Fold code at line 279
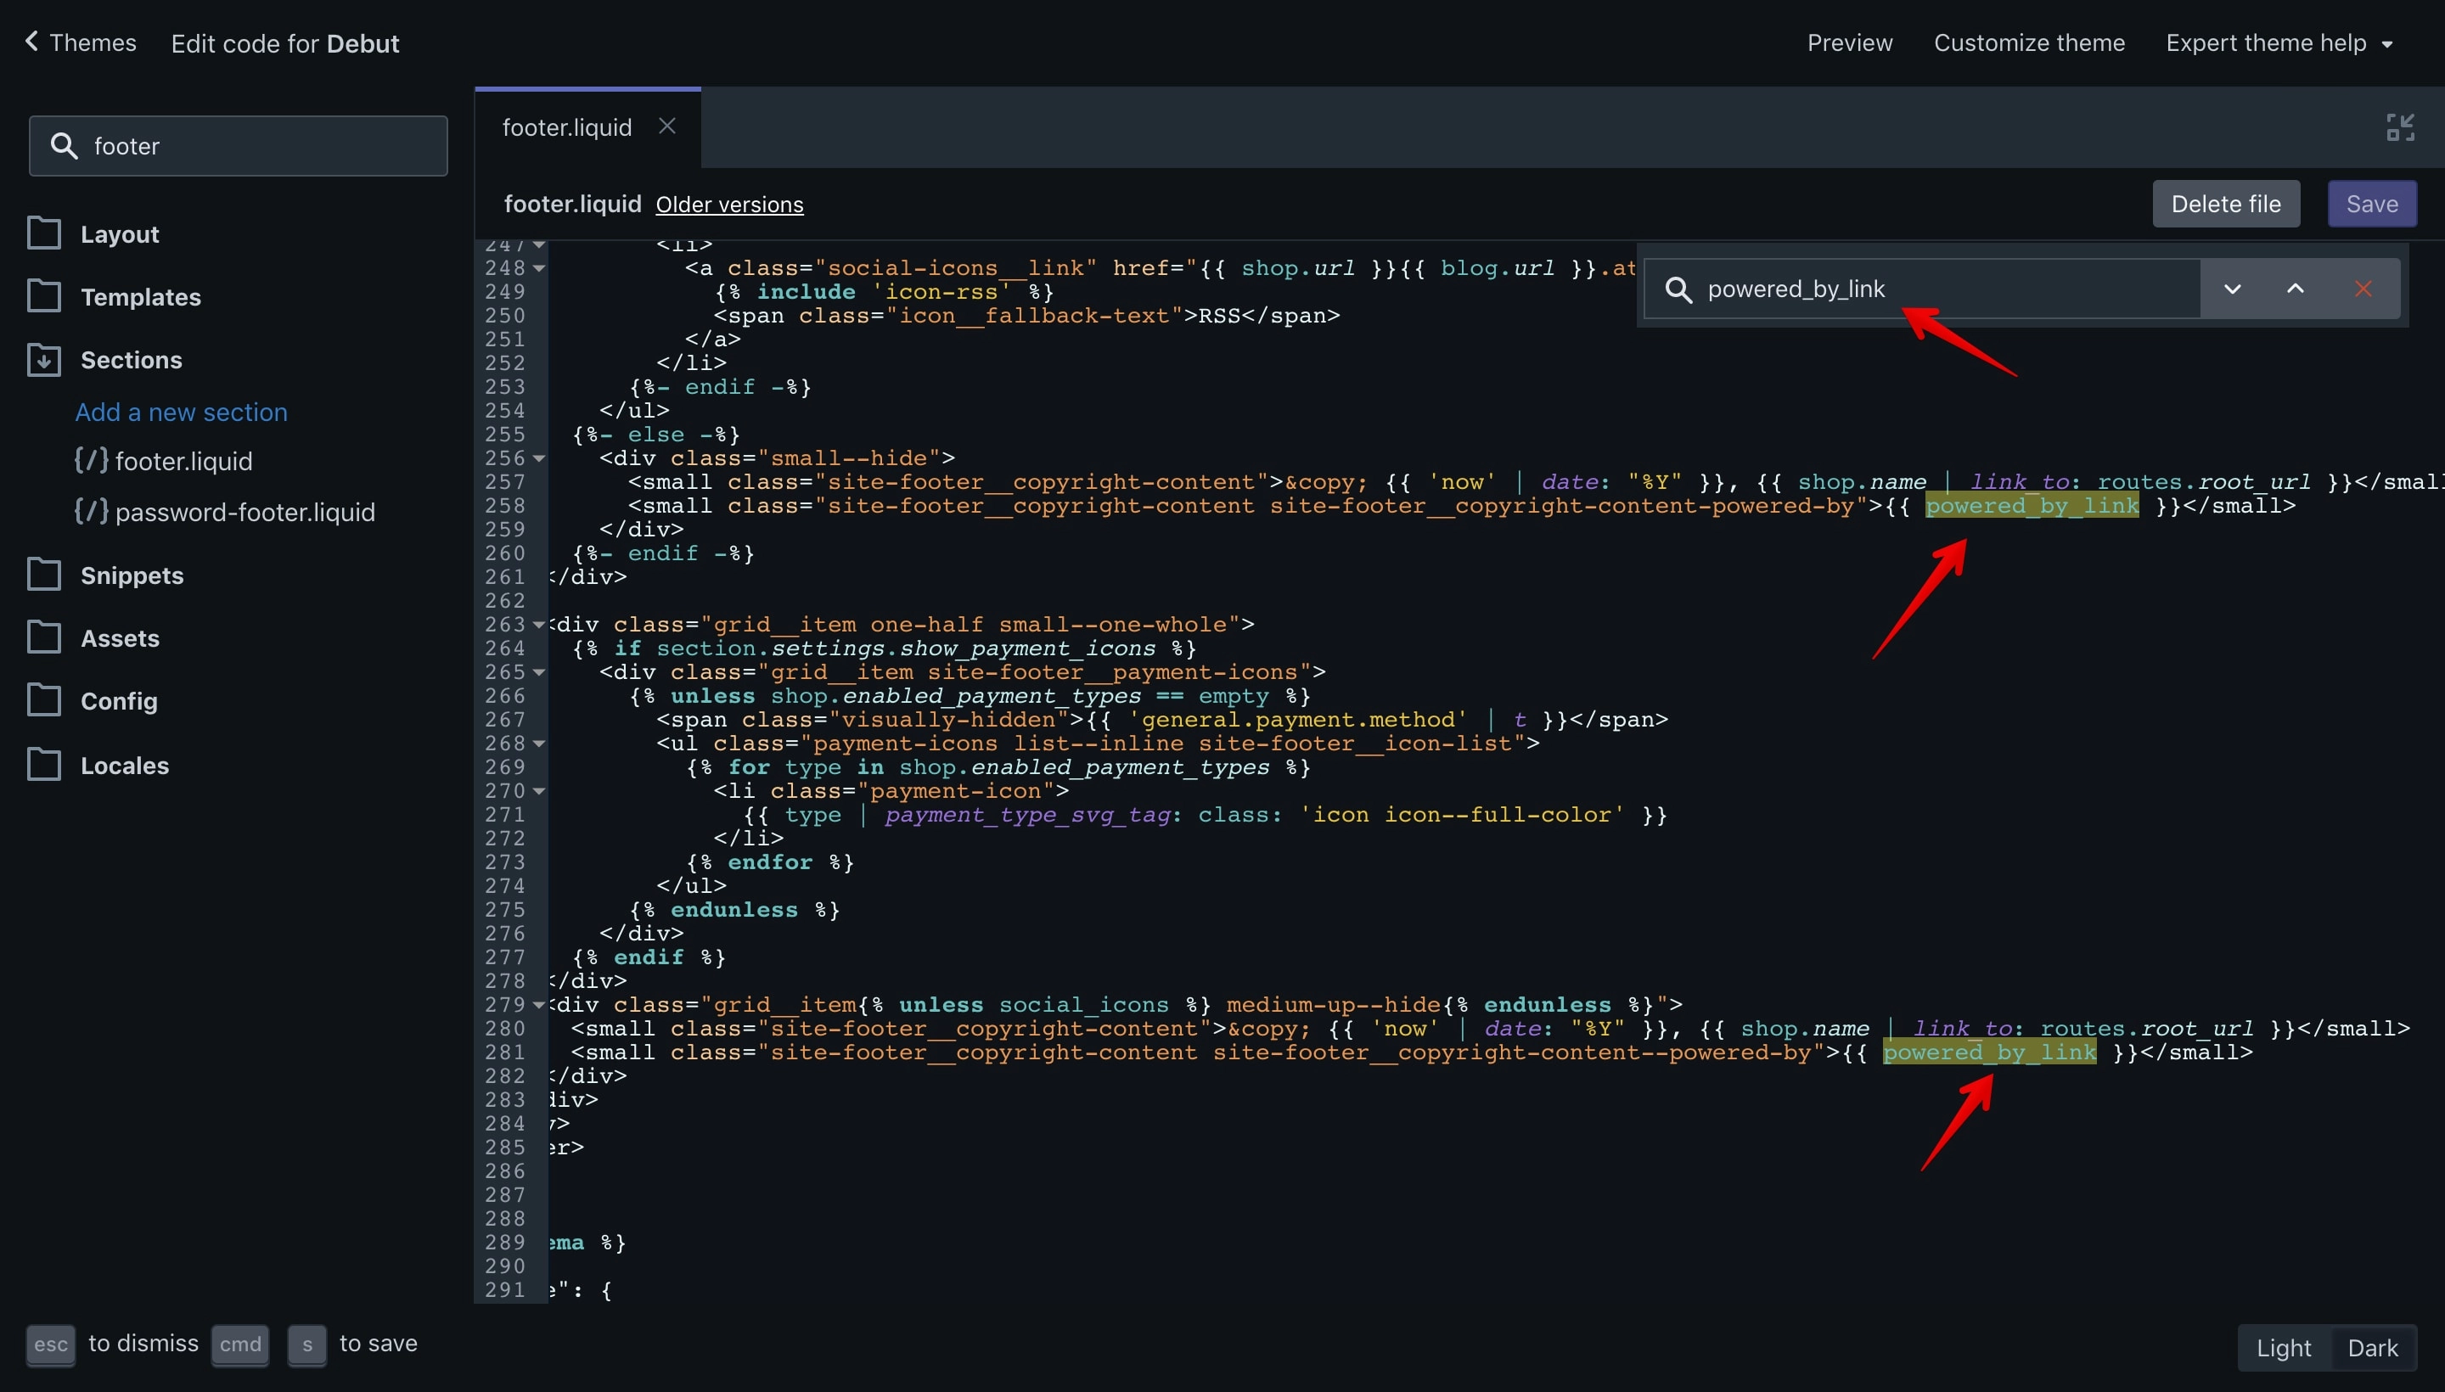This screenshot has height=1392, width=2445. pyautogui.click(x=538, y=1006)
